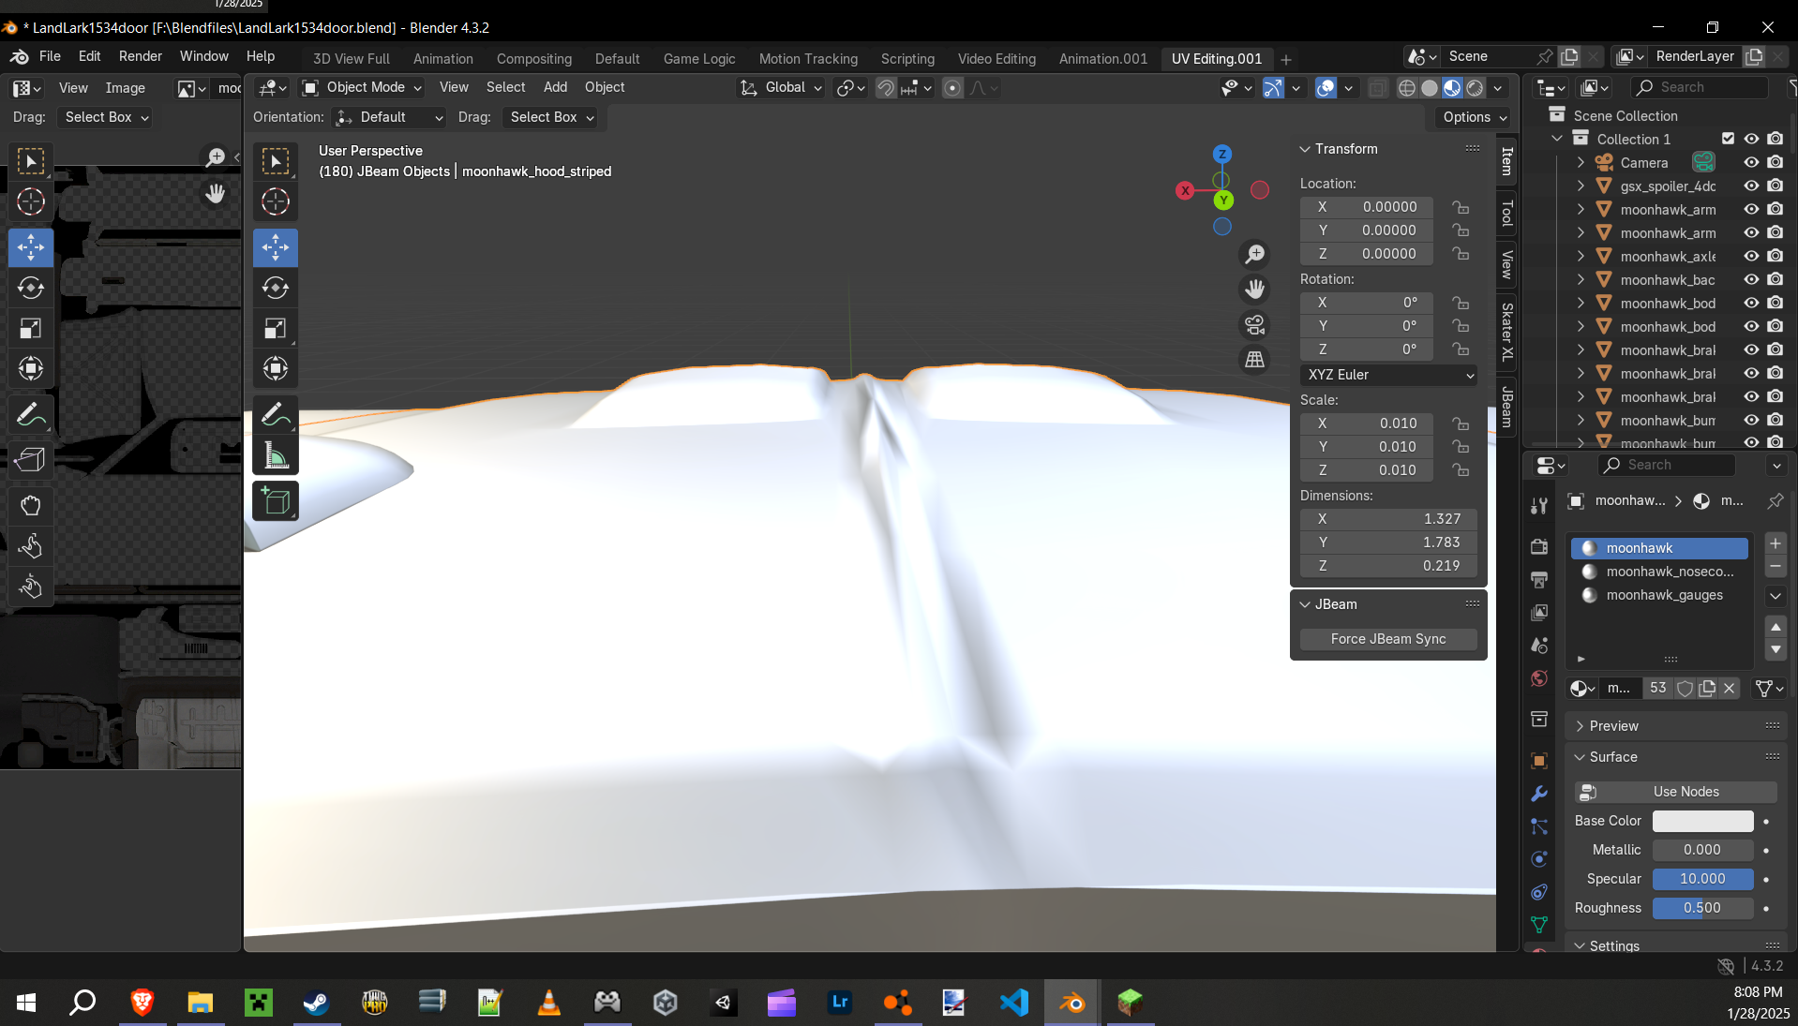Click the Use Nodes button
This screenshot has height=1026, width=1798.
1676,792
